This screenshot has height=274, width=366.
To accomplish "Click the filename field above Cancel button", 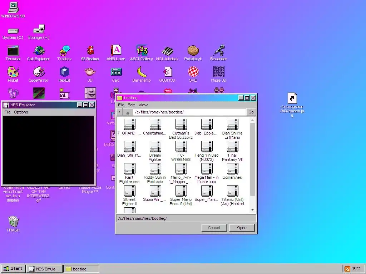I will point(186,218).
